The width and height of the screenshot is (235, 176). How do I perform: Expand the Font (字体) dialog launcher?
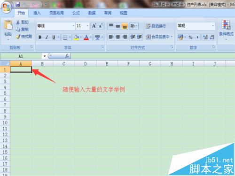[103, 46]
